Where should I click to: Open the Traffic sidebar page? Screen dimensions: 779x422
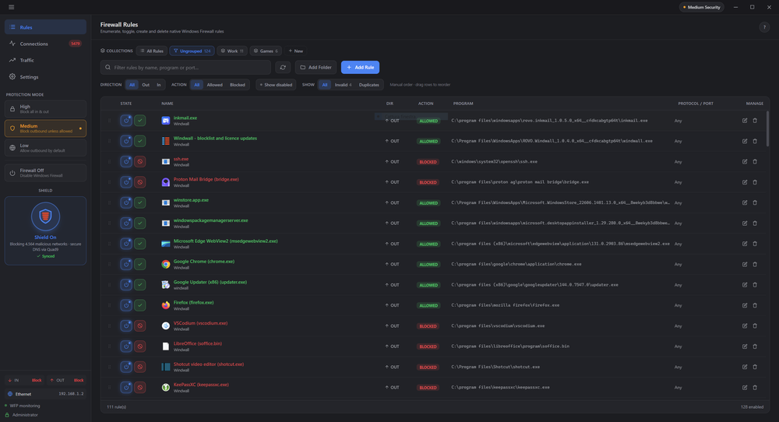(x=45, y=60)
